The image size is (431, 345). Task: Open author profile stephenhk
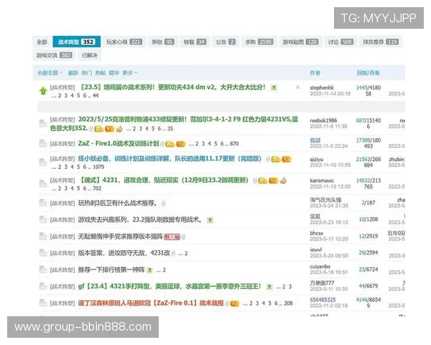pyautogui.click(x=322, y=88)
